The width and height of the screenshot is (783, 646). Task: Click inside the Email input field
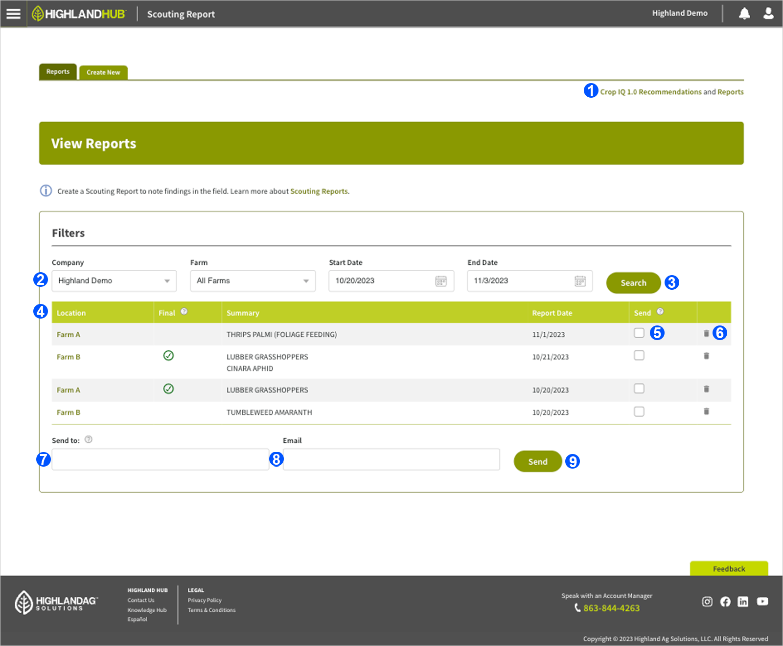click(391, 459)
